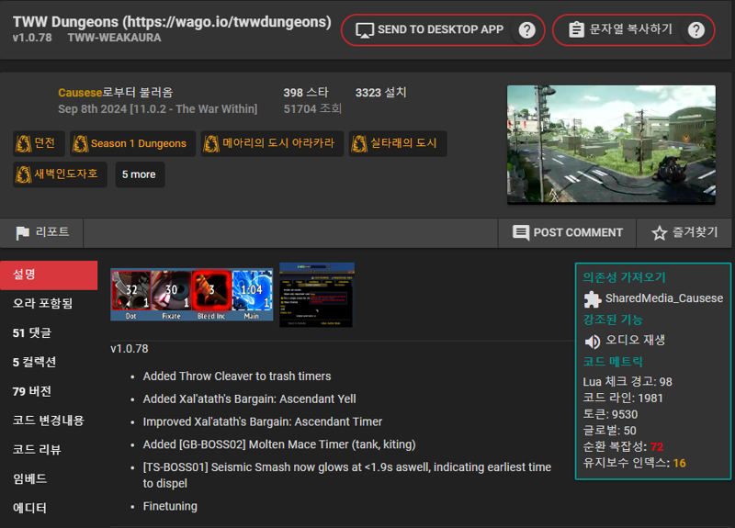
Task: Click the 오디오 재생 feature text
Action: click(x=635, y=340)
